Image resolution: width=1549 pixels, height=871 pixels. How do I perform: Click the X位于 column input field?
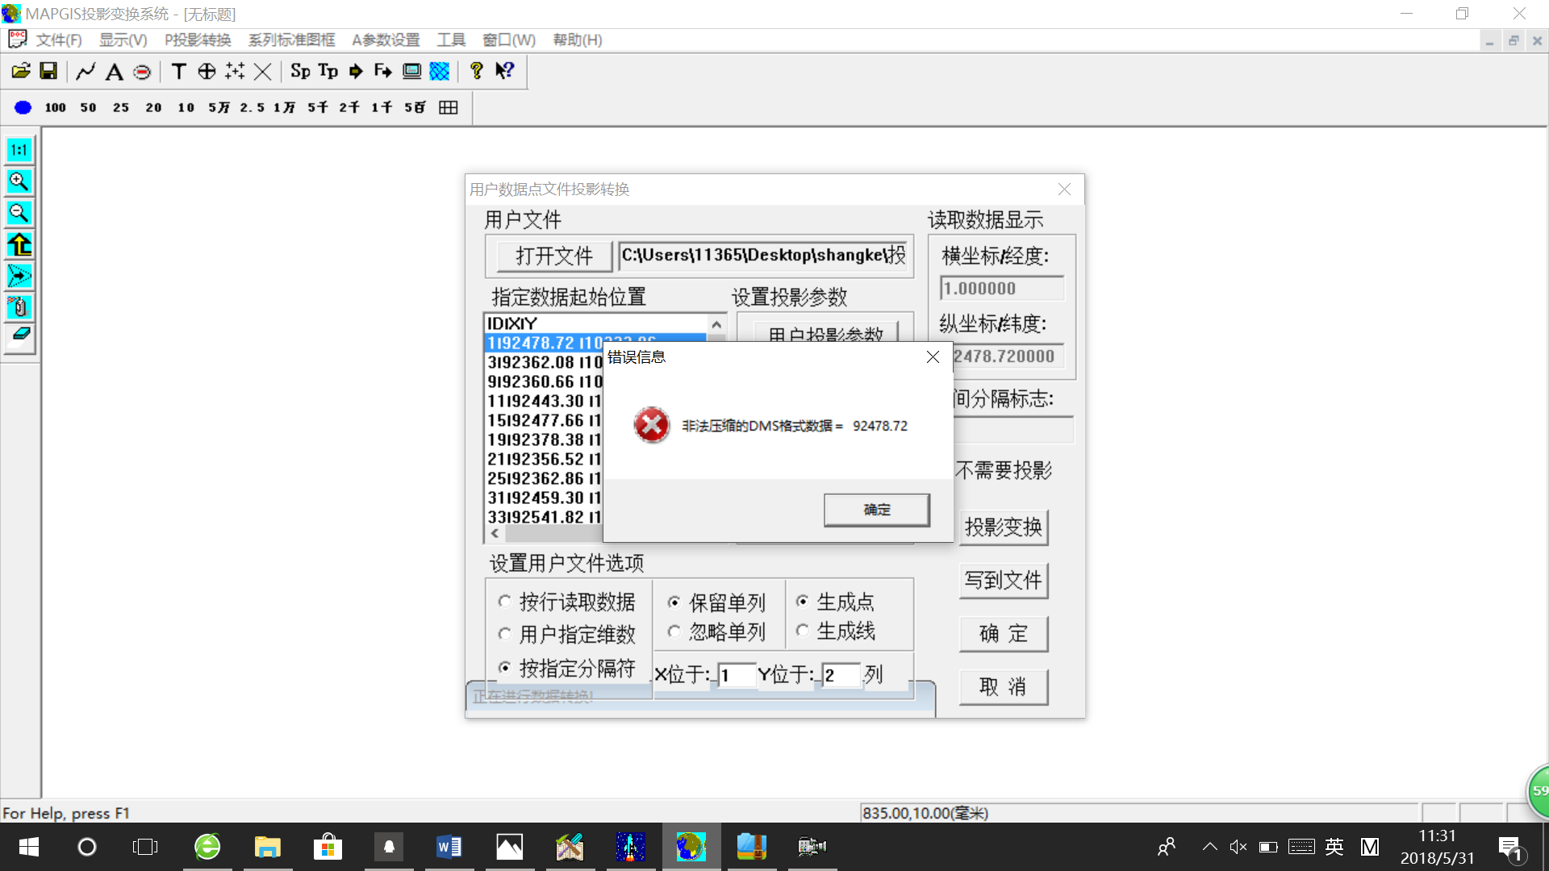pyautogui.click(x=737, y=675)
